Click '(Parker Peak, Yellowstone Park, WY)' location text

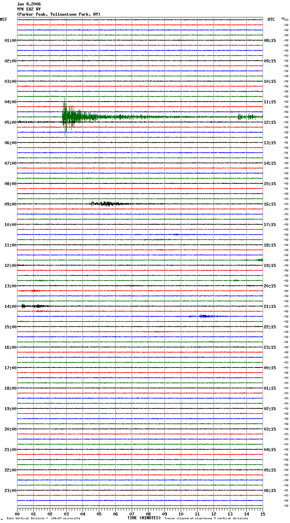point(59,14)
